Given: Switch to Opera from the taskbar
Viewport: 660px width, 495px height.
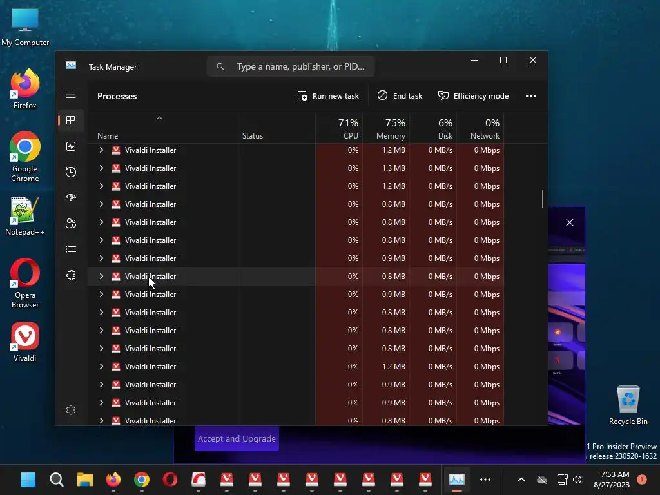Looking at the screenshot, I should pos(170,480).
